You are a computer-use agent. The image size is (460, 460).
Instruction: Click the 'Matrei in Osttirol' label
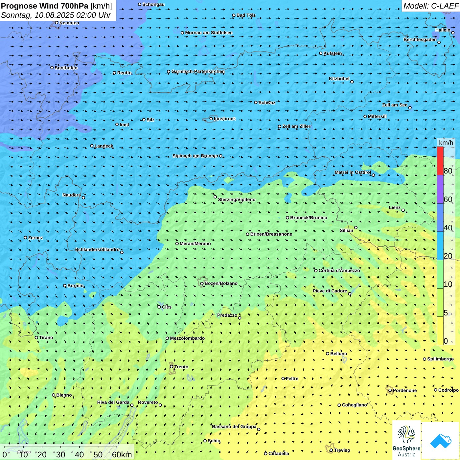click(353, 172)
